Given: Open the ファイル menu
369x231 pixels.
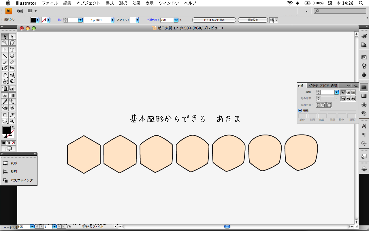Looking at the screenshot, I should click(50, 3).
